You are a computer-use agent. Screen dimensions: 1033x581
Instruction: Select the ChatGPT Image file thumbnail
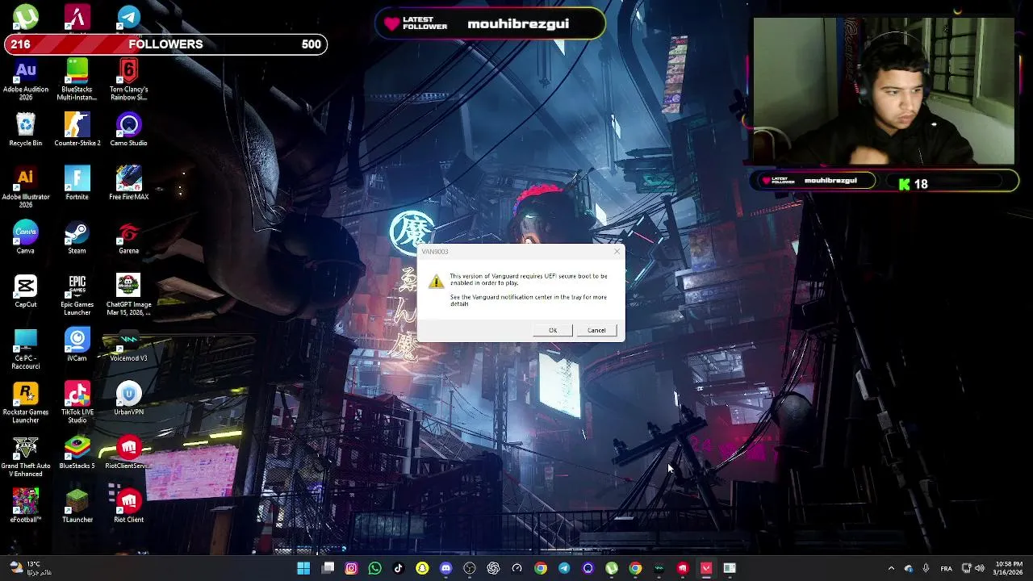[128, 295]
